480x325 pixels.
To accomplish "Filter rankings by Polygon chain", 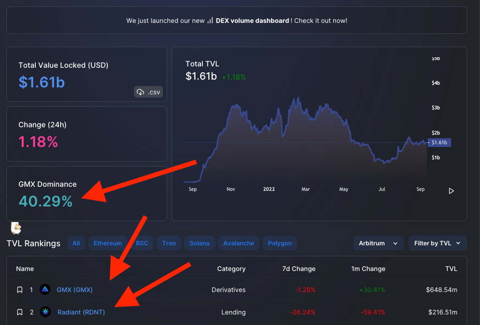I will (280, 243).
